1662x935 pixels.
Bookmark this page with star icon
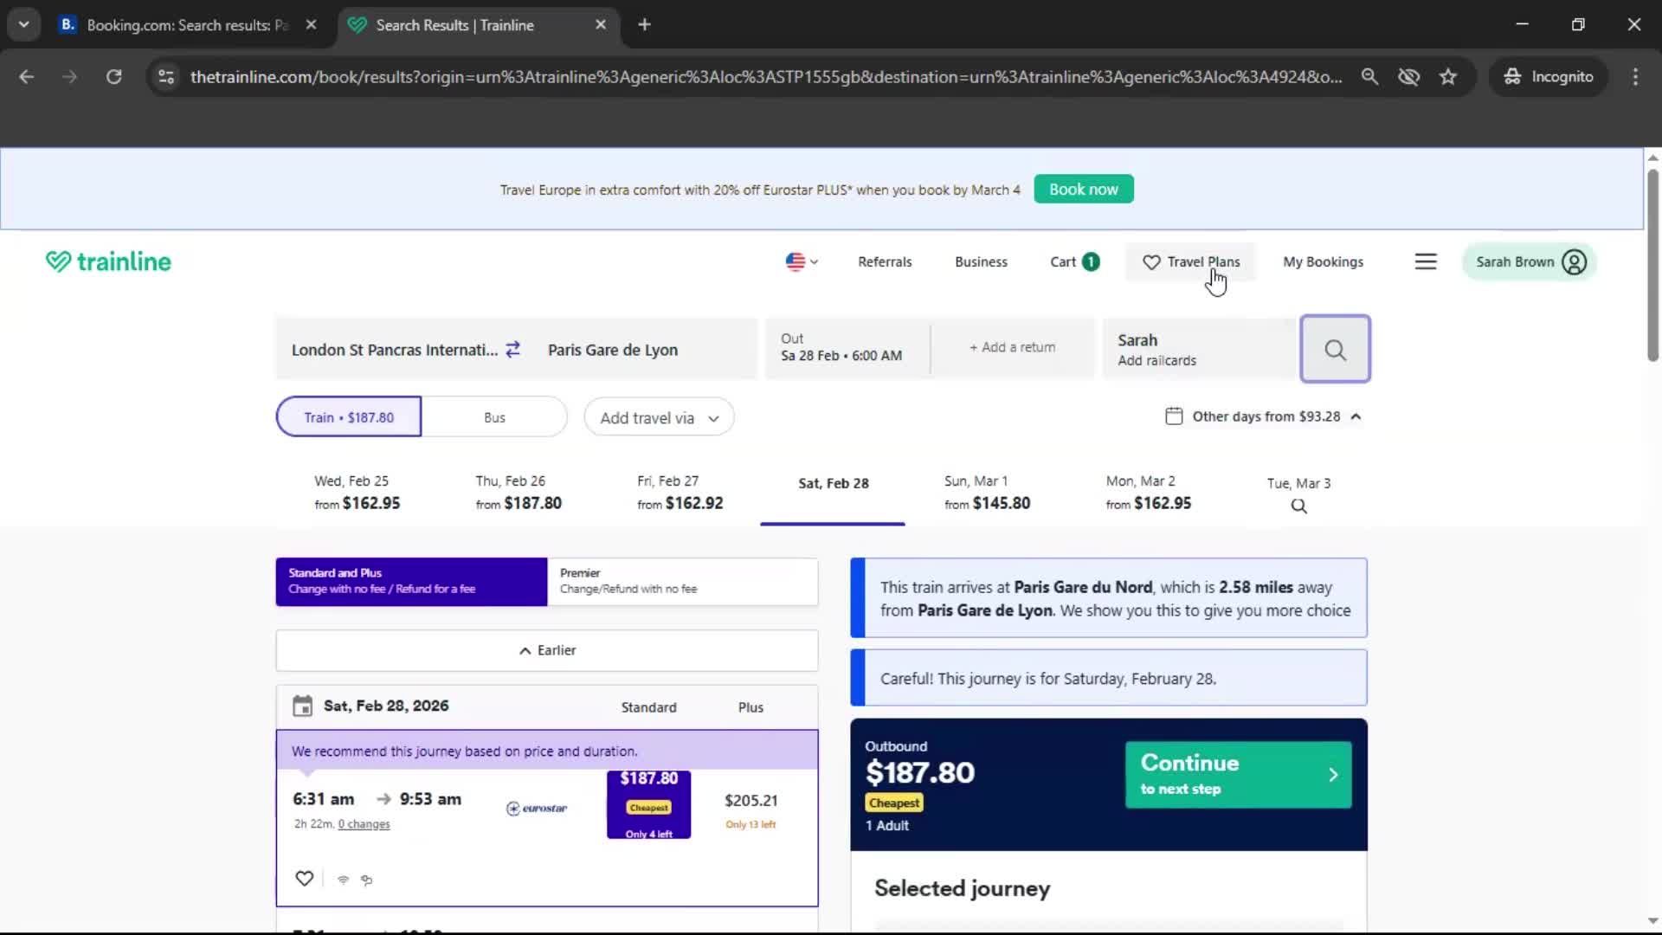1447,76
